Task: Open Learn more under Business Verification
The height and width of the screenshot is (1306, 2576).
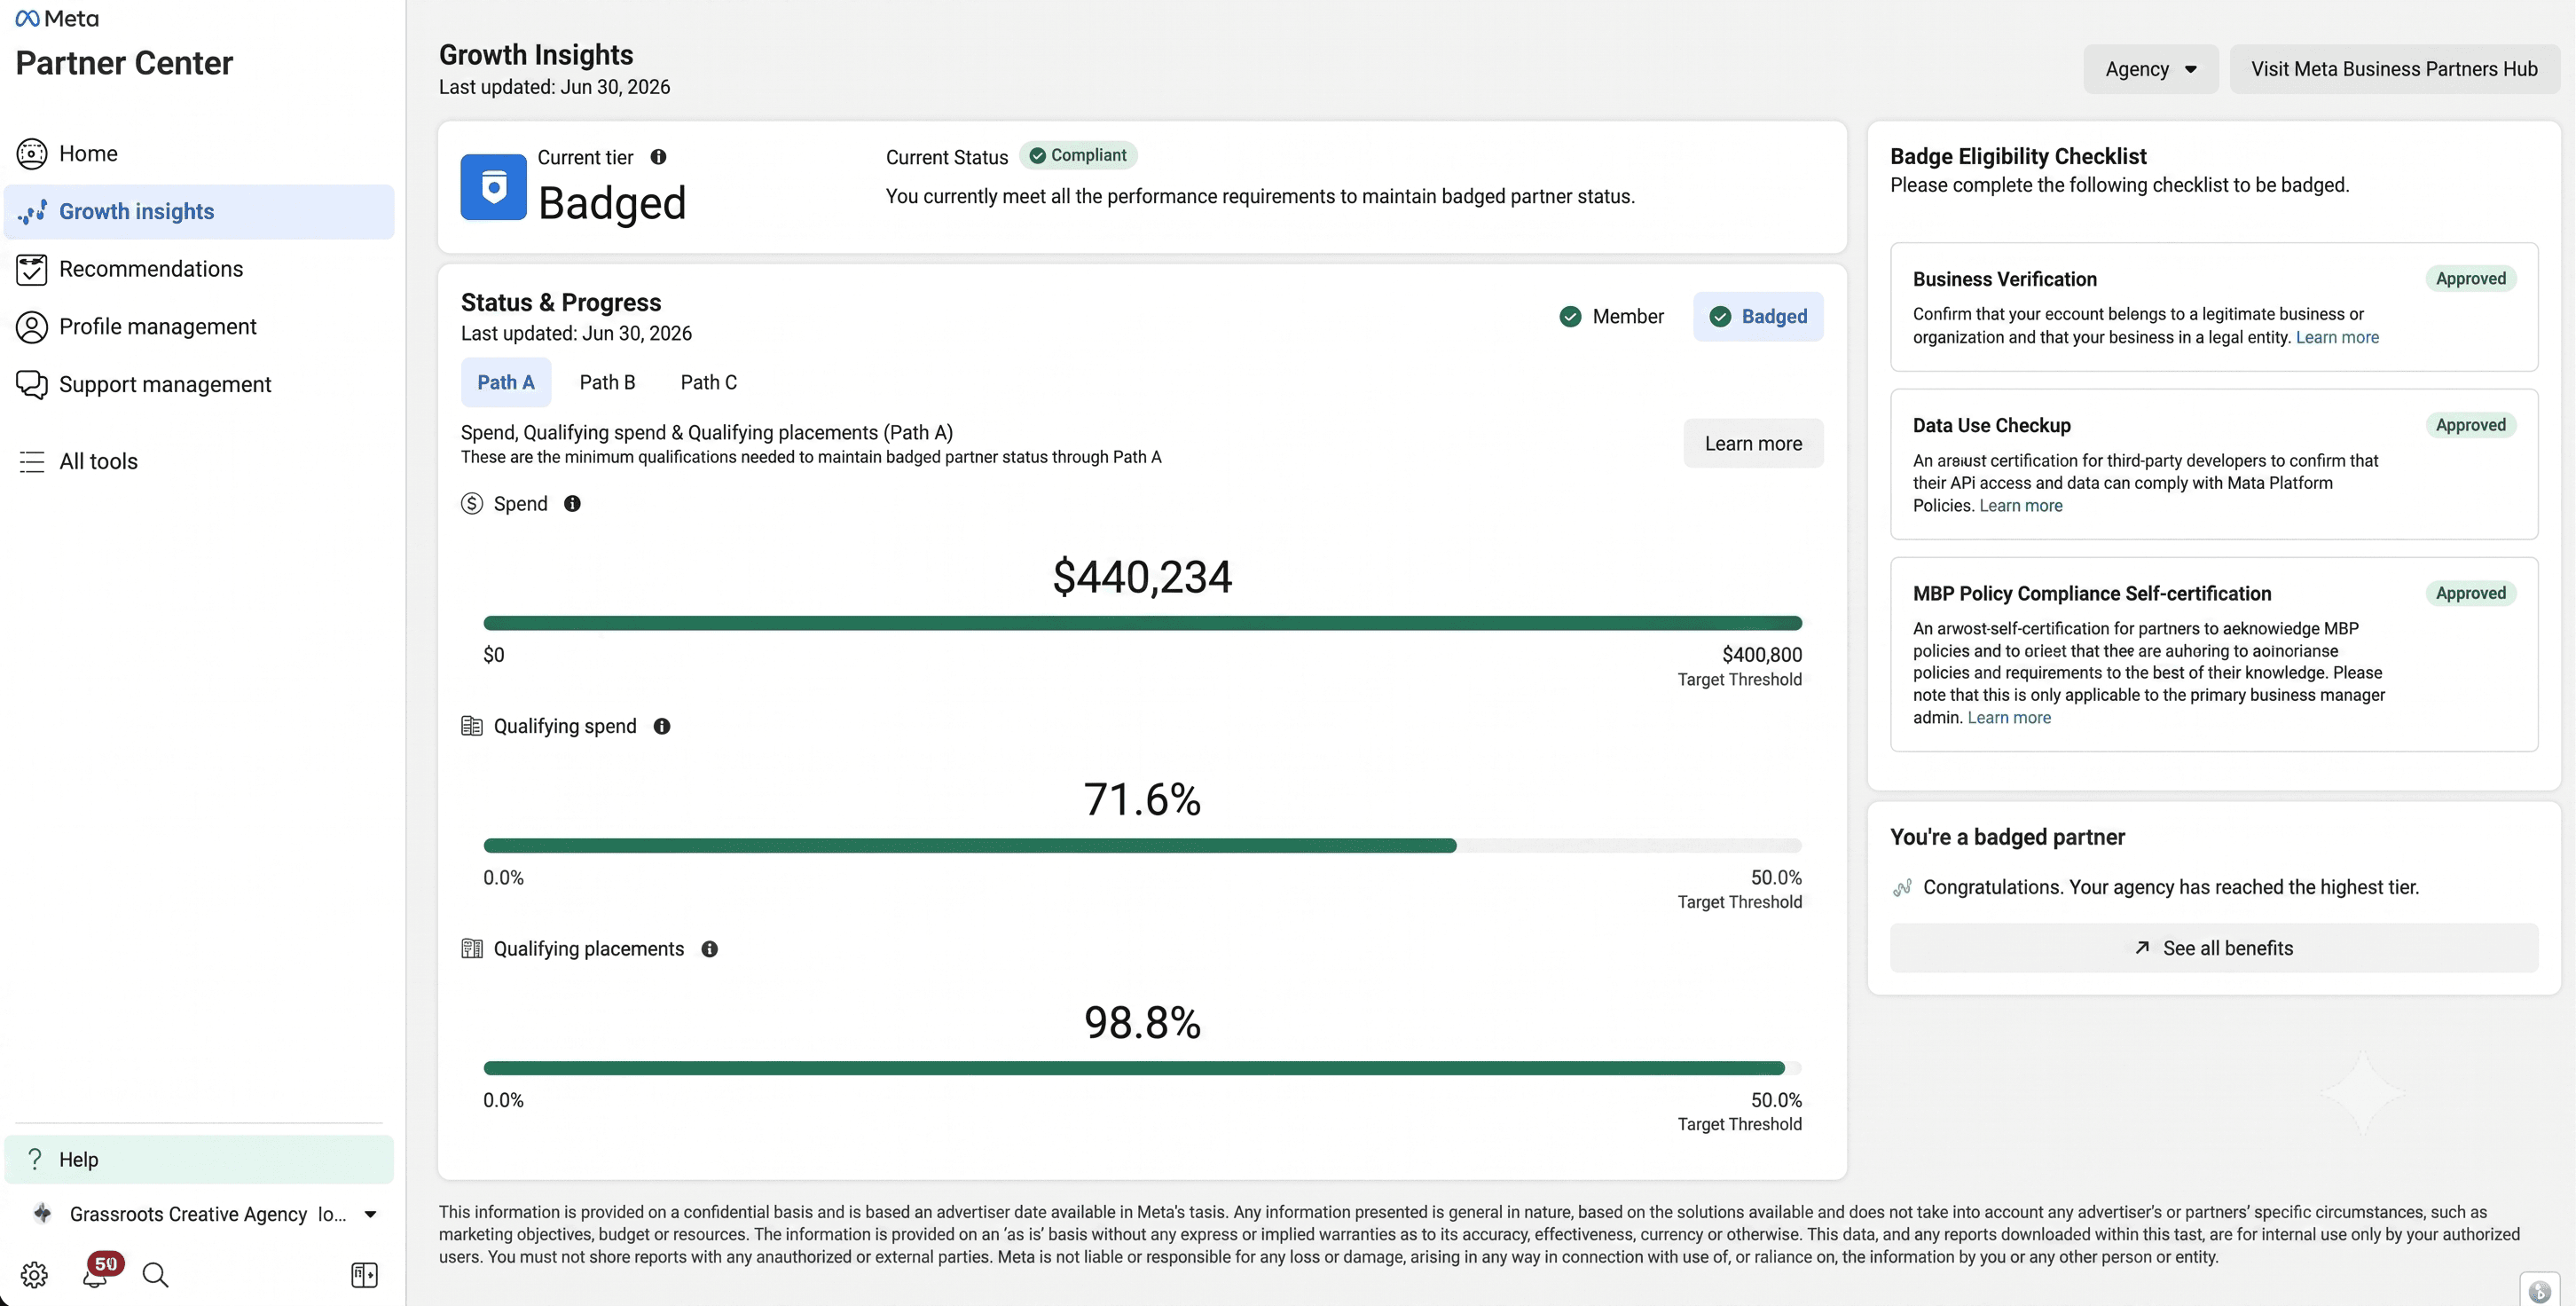Action: (2337, 337)
